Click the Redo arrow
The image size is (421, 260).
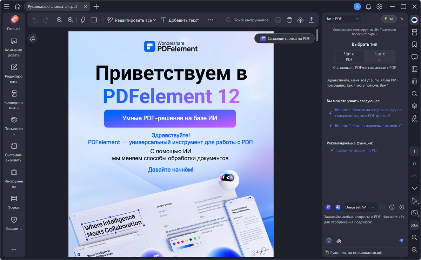click(x=46, y=20)
